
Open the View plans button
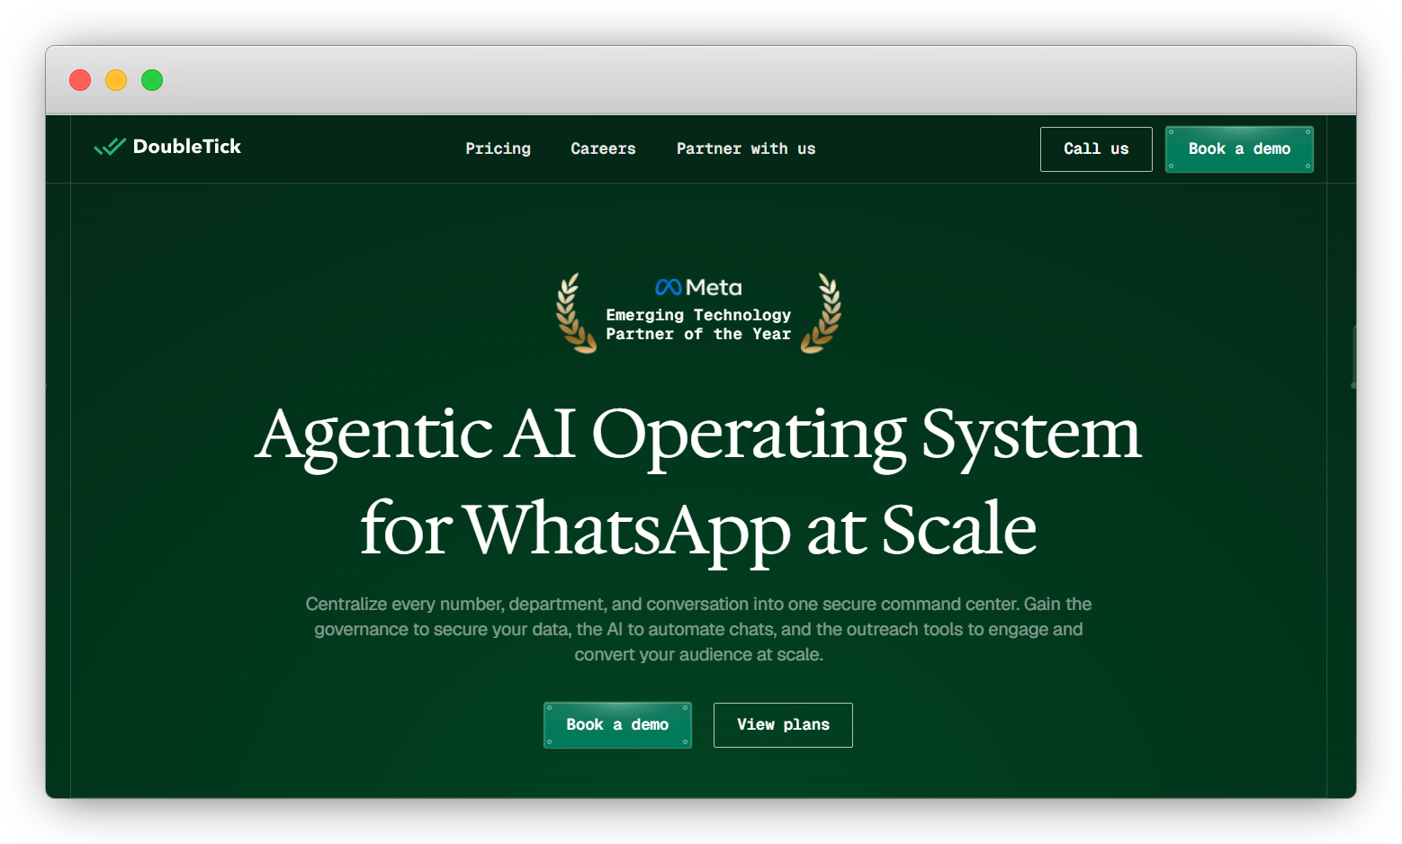coord(783,725)
